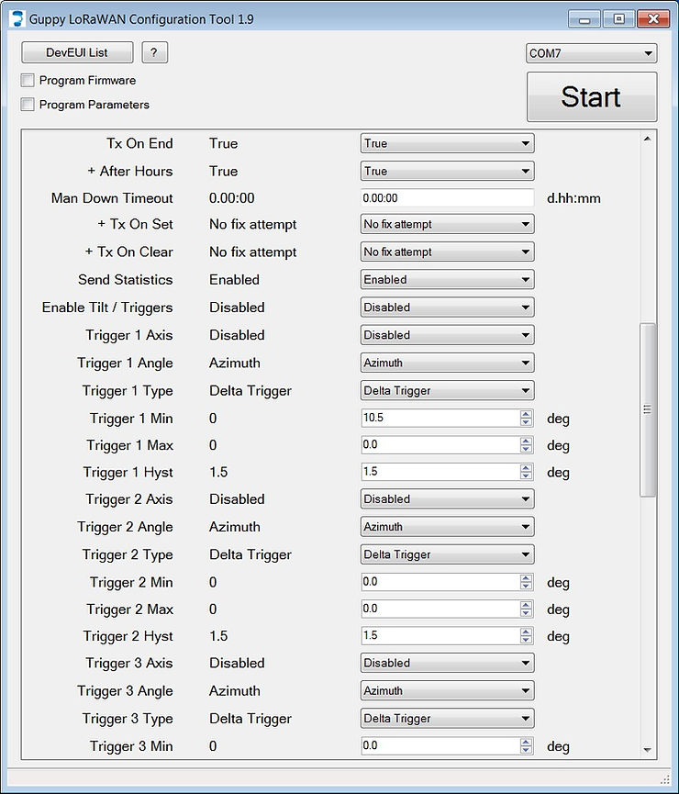Tick the Program Parameters checkbox

(x=28, y=105)
